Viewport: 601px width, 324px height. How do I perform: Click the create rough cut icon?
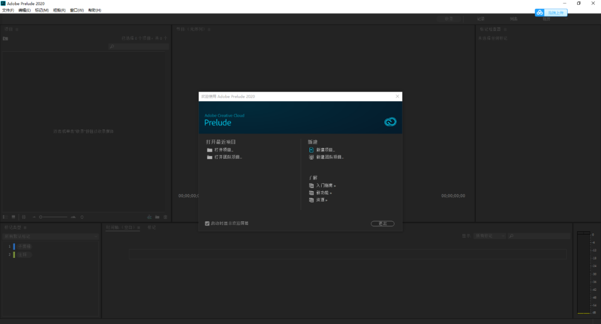150,217
